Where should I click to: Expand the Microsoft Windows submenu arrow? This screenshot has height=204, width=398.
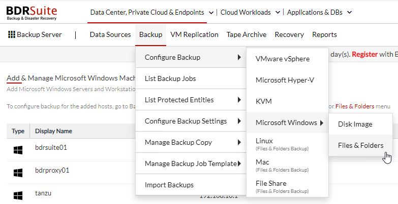tap(322, 123)
